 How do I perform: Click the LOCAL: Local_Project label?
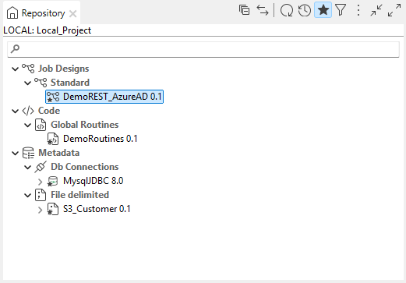point(48,30)
